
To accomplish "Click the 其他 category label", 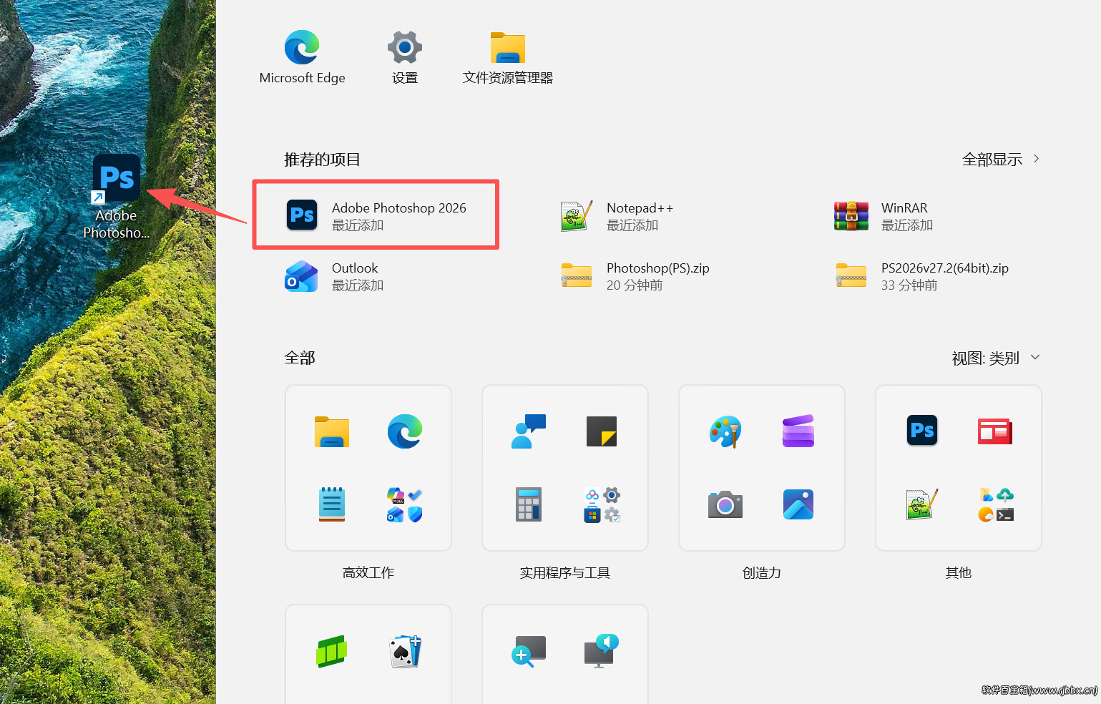I will tap(959, 573).
